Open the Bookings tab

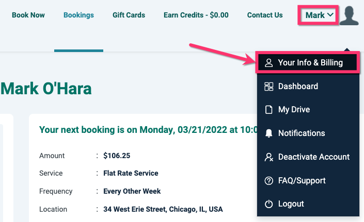78,15
